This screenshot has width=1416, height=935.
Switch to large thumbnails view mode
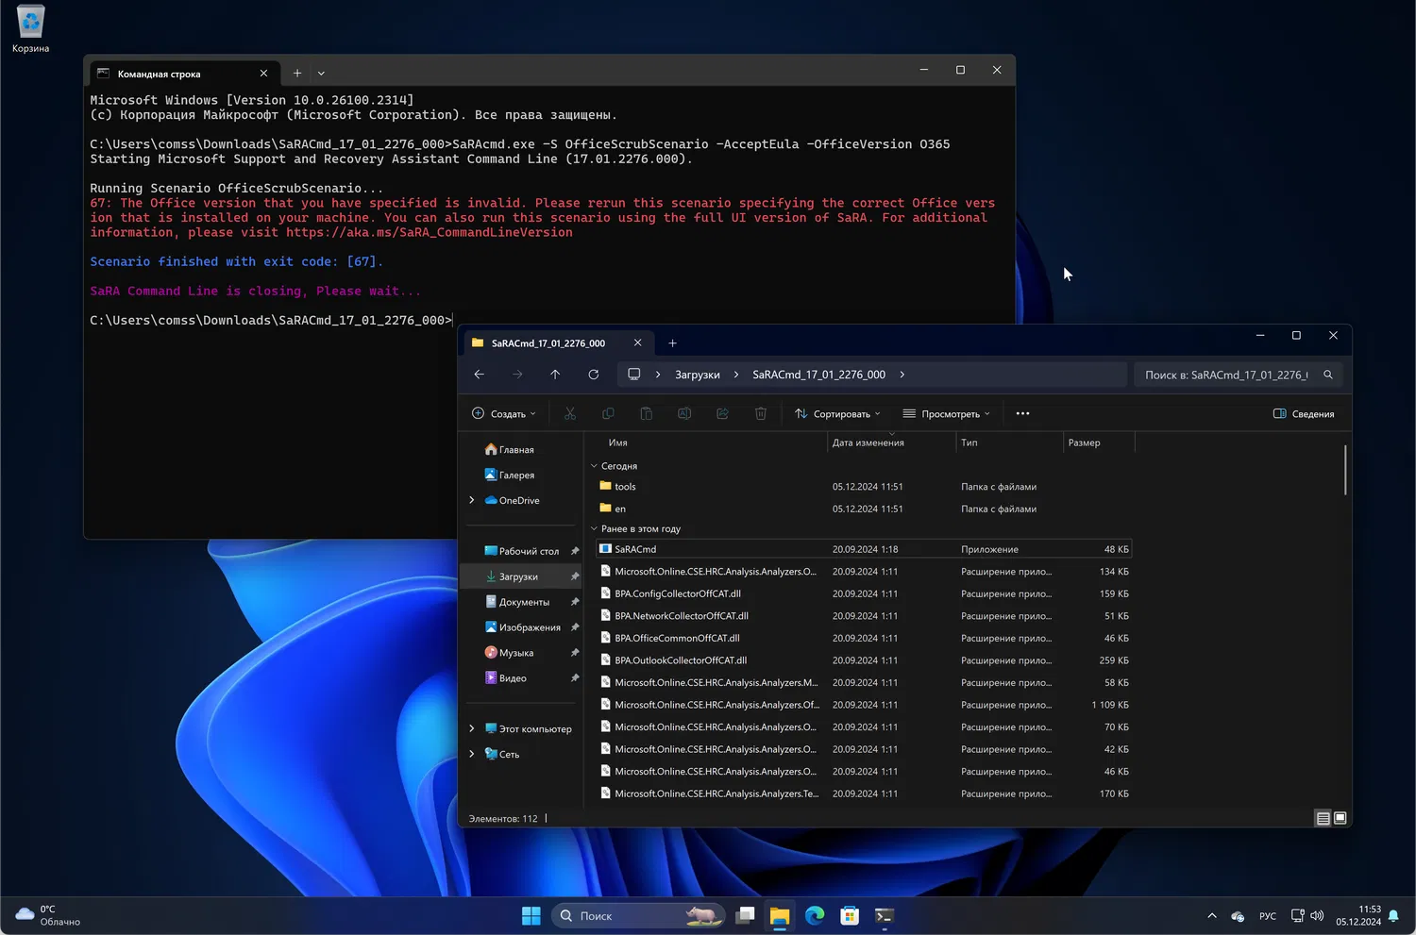[x=1340, y=818]
